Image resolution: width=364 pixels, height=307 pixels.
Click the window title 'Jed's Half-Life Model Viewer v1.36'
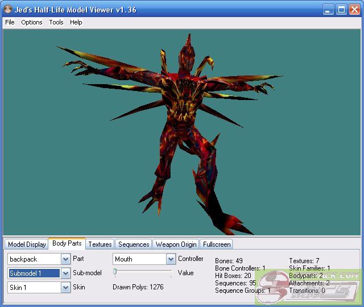(x=76, y=10)
